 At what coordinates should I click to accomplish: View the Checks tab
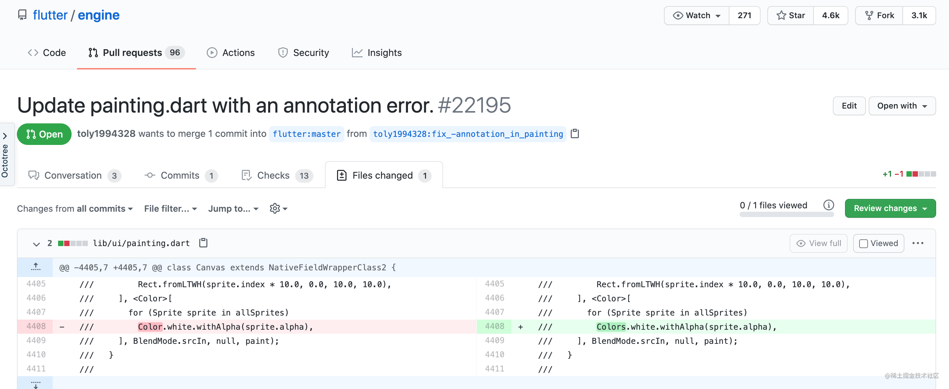point(277,175)
